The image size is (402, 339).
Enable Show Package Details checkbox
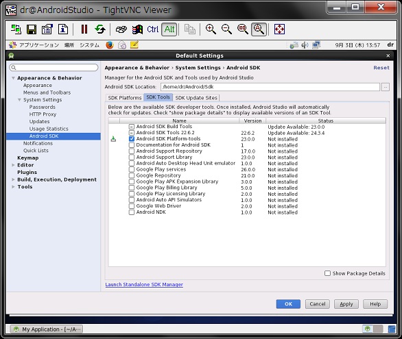click(327, 273)
